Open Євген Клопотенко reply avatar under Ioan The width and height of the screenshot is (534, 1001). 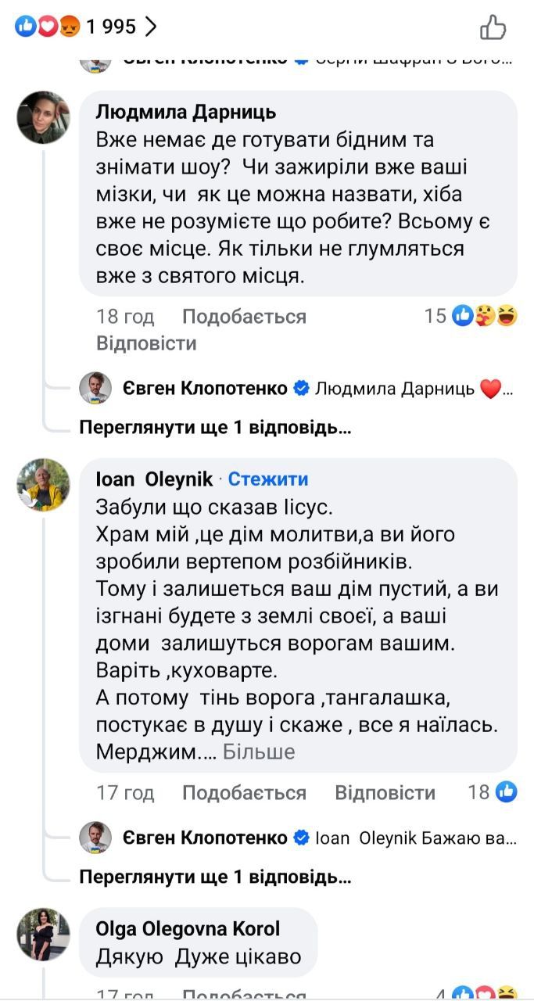(x=95, y=838)
